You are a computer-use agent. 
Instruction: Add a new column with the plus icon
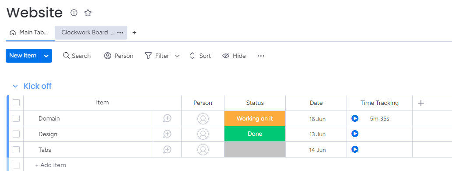421,103
